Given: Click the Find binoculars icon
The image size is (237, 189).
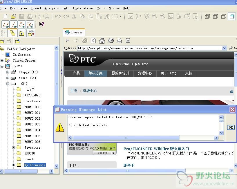Looking at the screenshot, I should [106, 16].
